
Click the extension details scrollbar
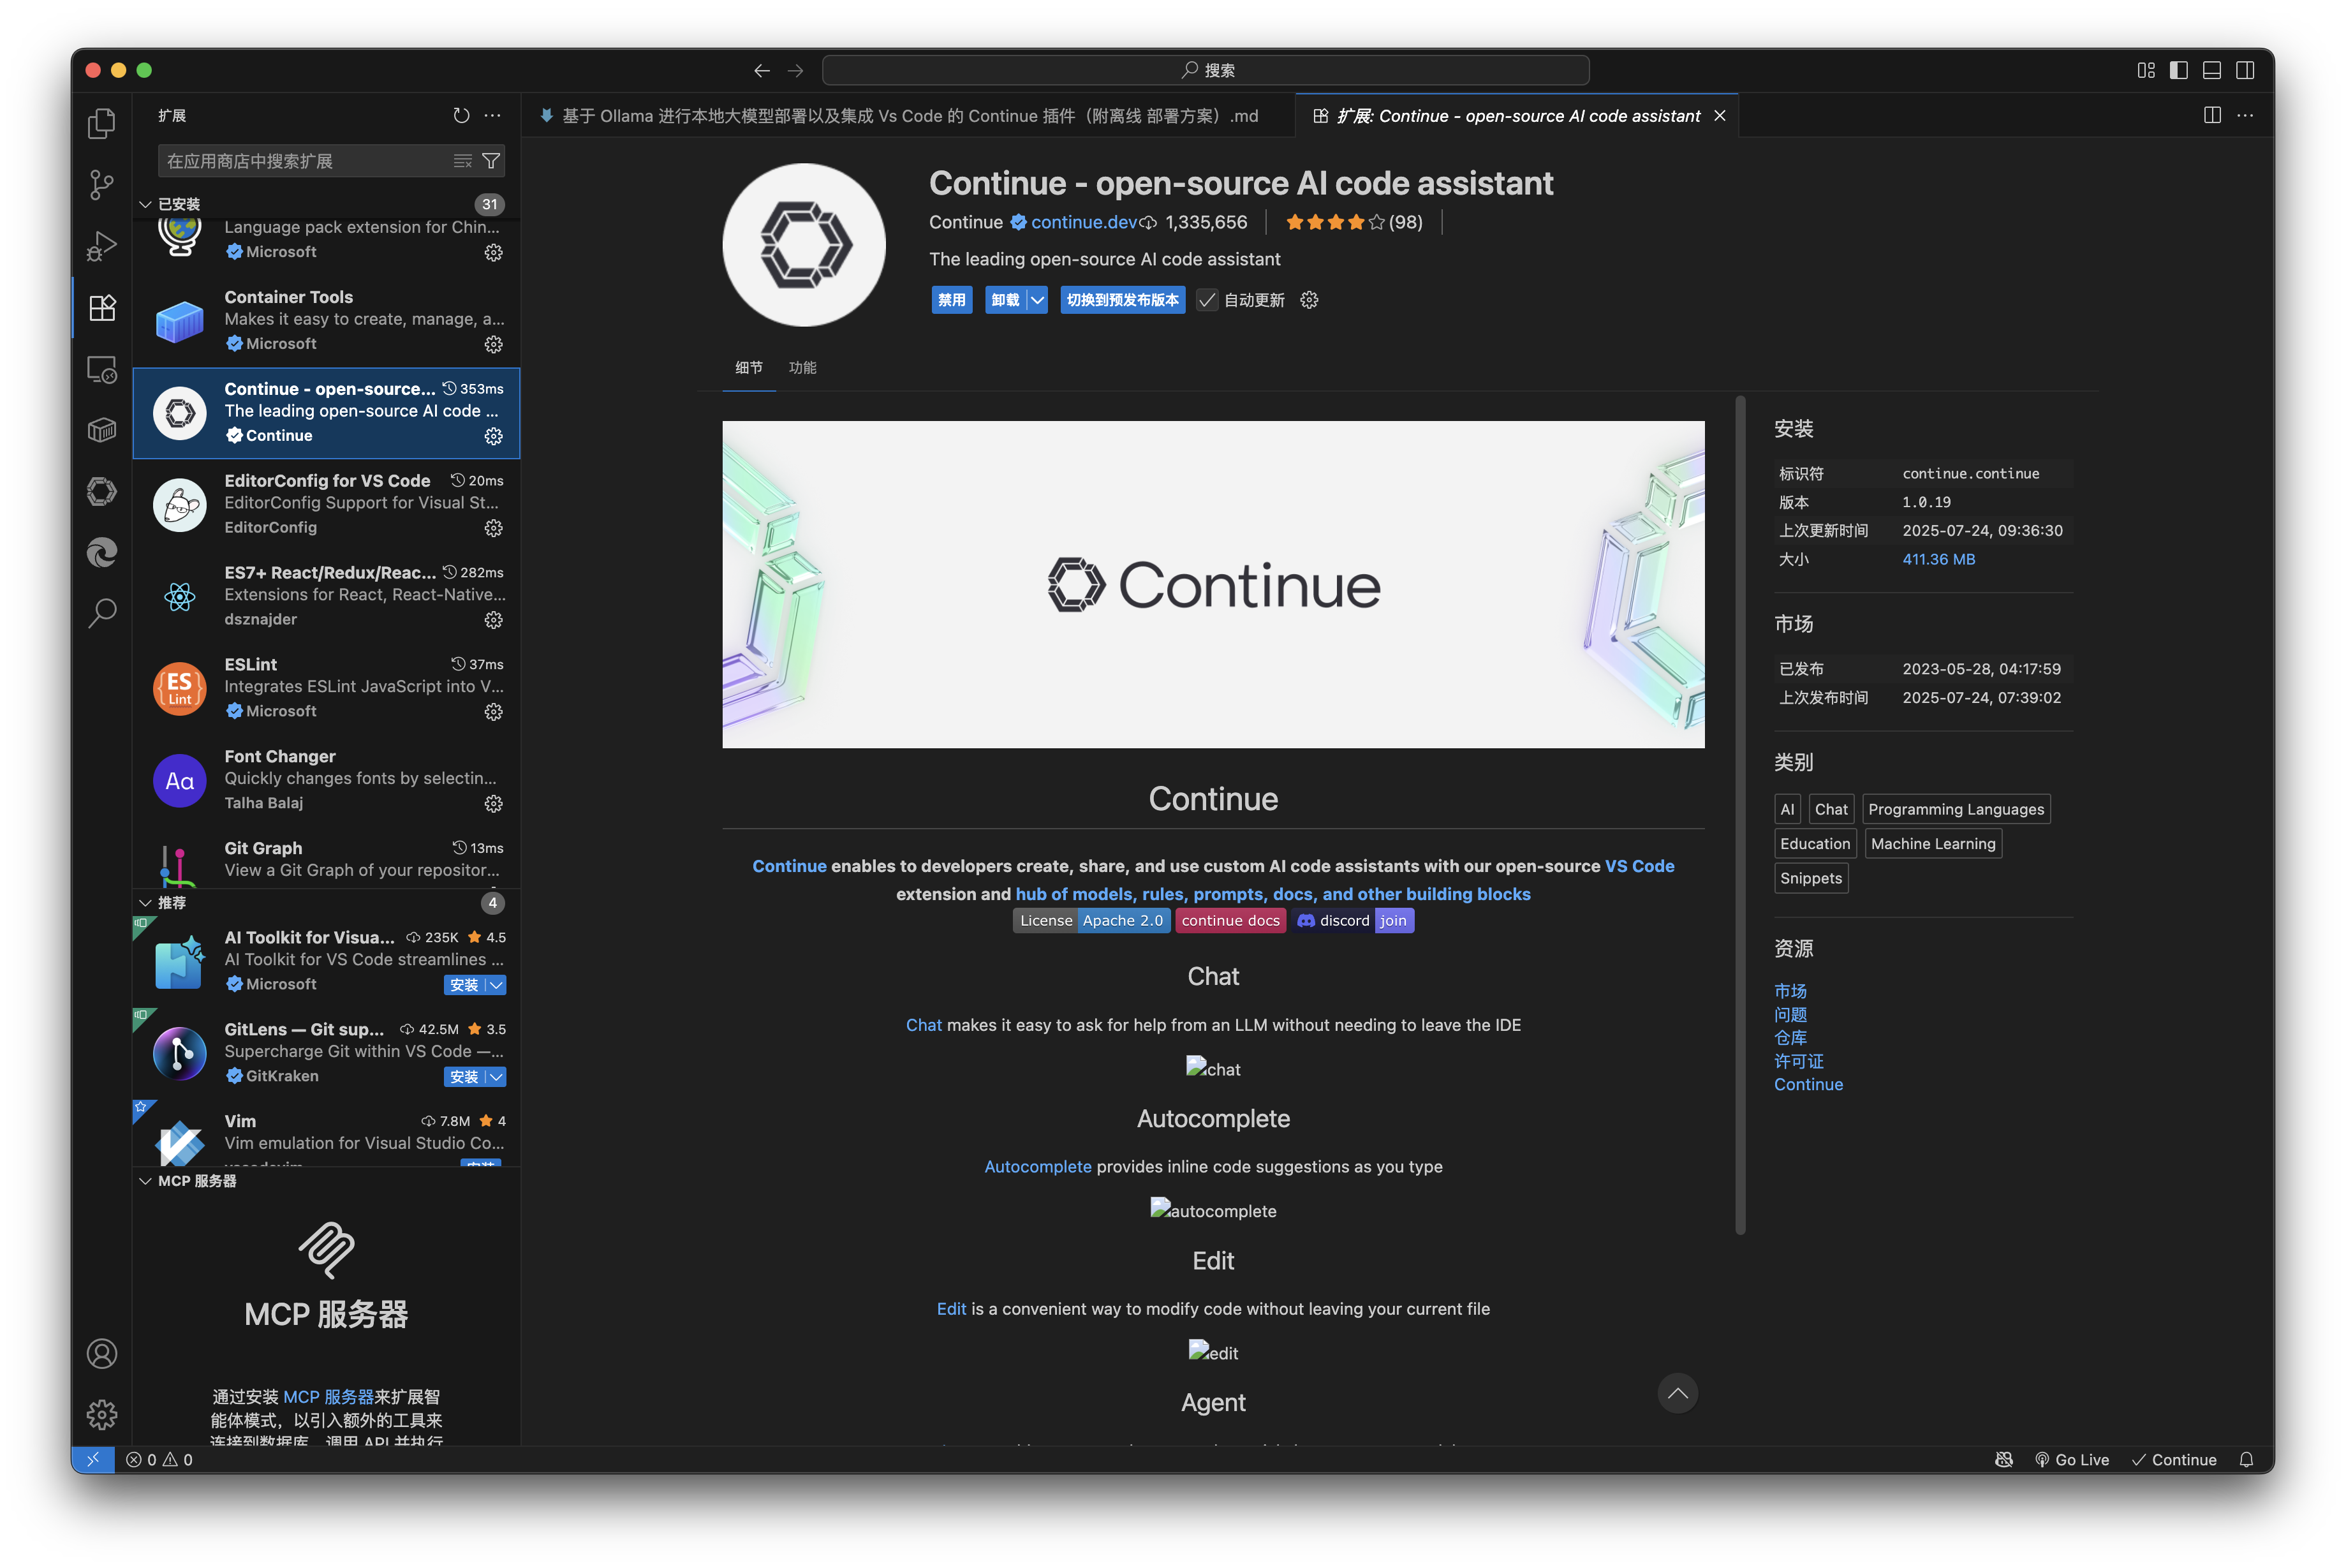click(x=1740, y=815)
